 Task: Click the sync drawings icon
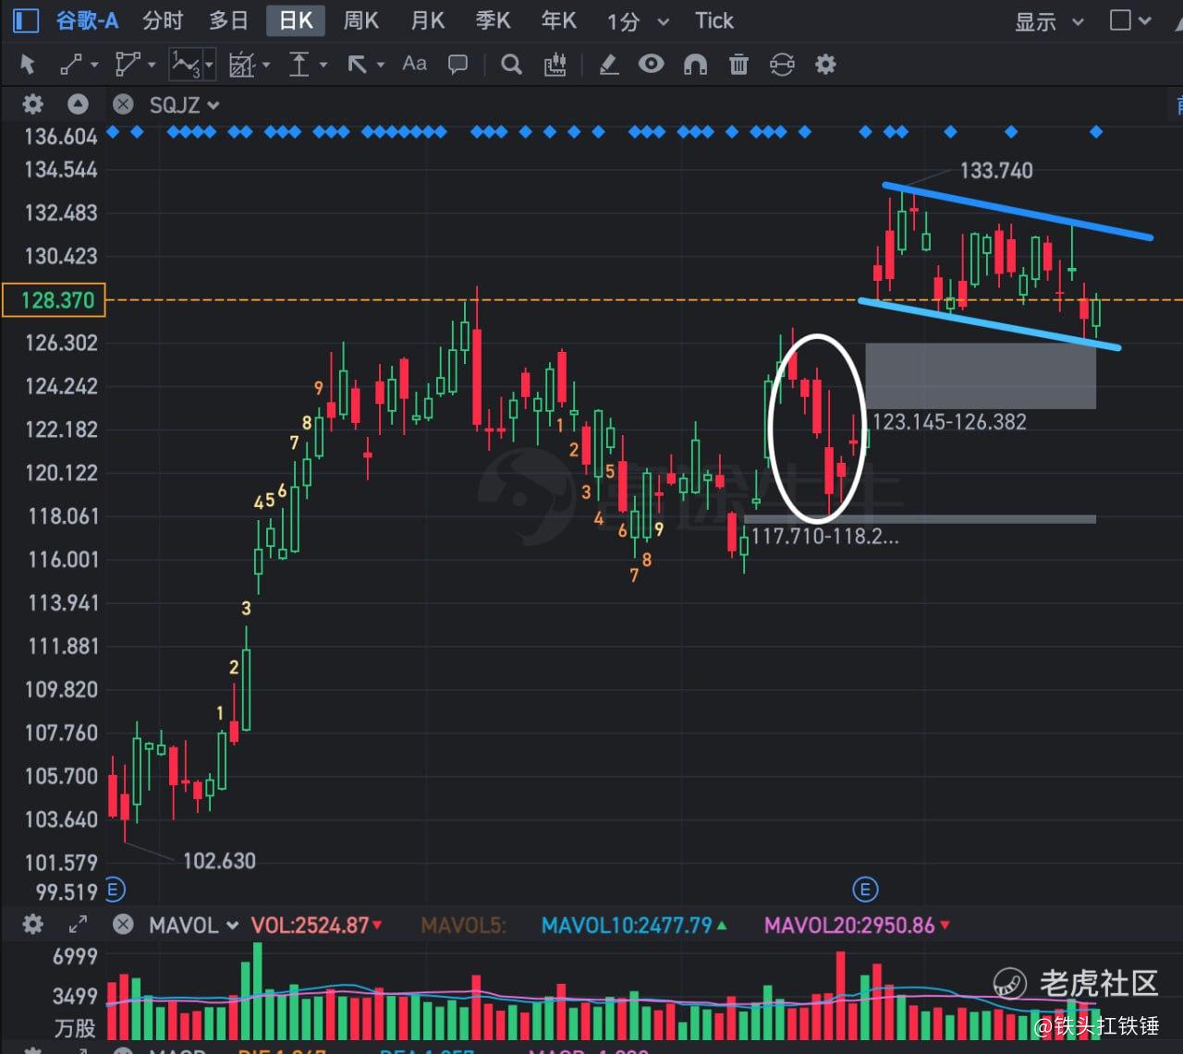[x=782, y=64]
